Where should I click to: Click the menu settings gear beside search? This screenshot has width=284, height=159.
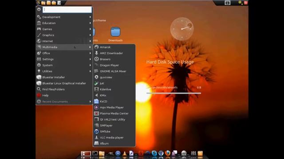(x=39, y=9)
